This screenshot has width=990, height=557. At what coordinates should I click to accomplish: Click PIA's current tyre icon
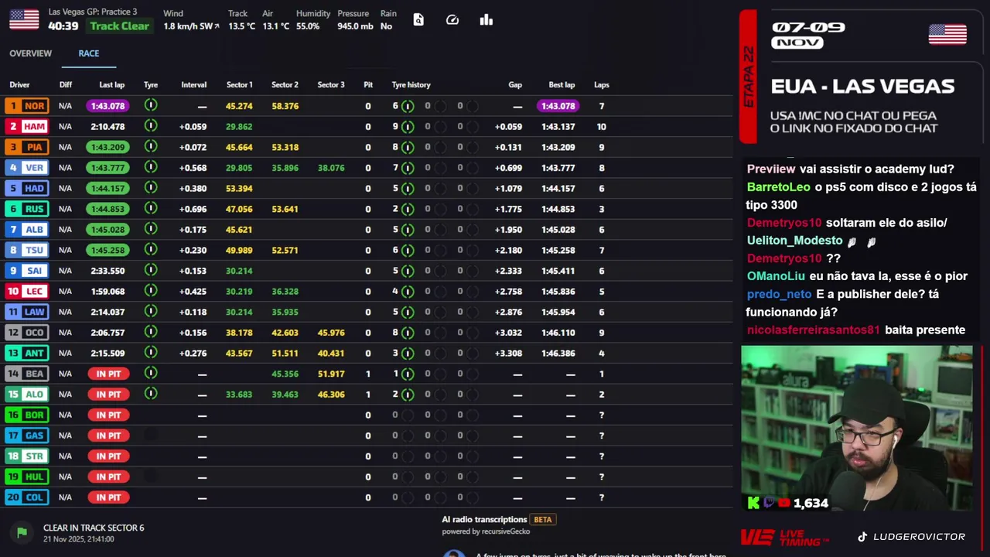click(x=151, y=146)
